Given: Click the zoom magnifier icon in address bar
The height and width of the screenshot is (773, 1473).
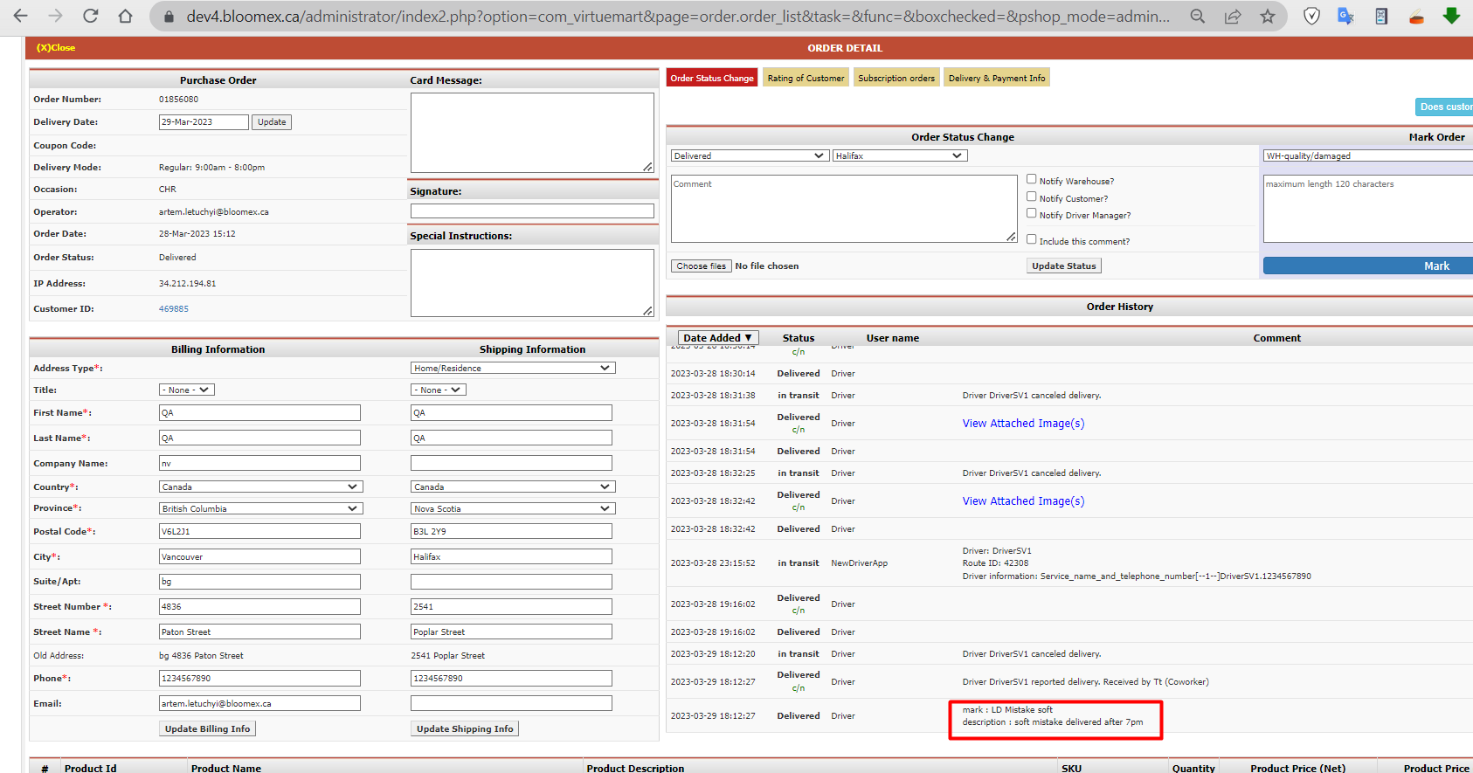Looking at the screenshot, I should pyautogui.click(x=1198, y=16).
